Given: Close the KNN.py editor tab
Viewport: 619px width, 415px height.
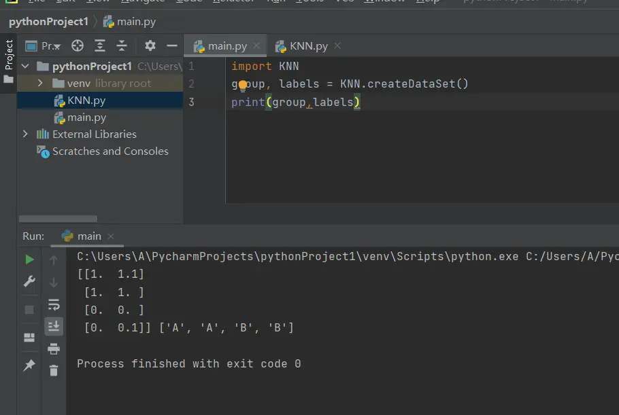Looking at the screenshot, I should point(337,46).
